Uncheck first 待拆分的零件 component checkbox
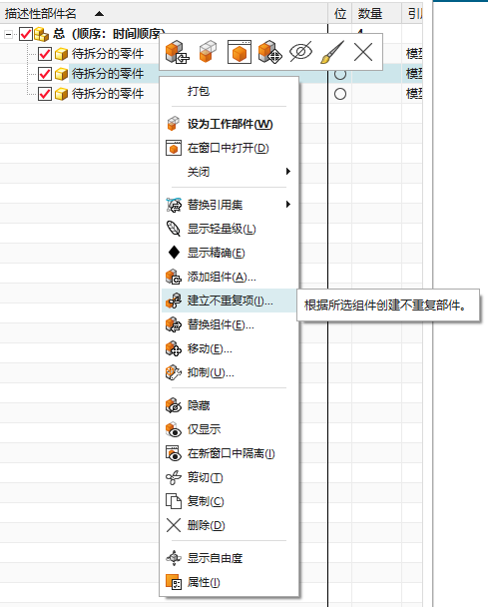 click(45, 54)
